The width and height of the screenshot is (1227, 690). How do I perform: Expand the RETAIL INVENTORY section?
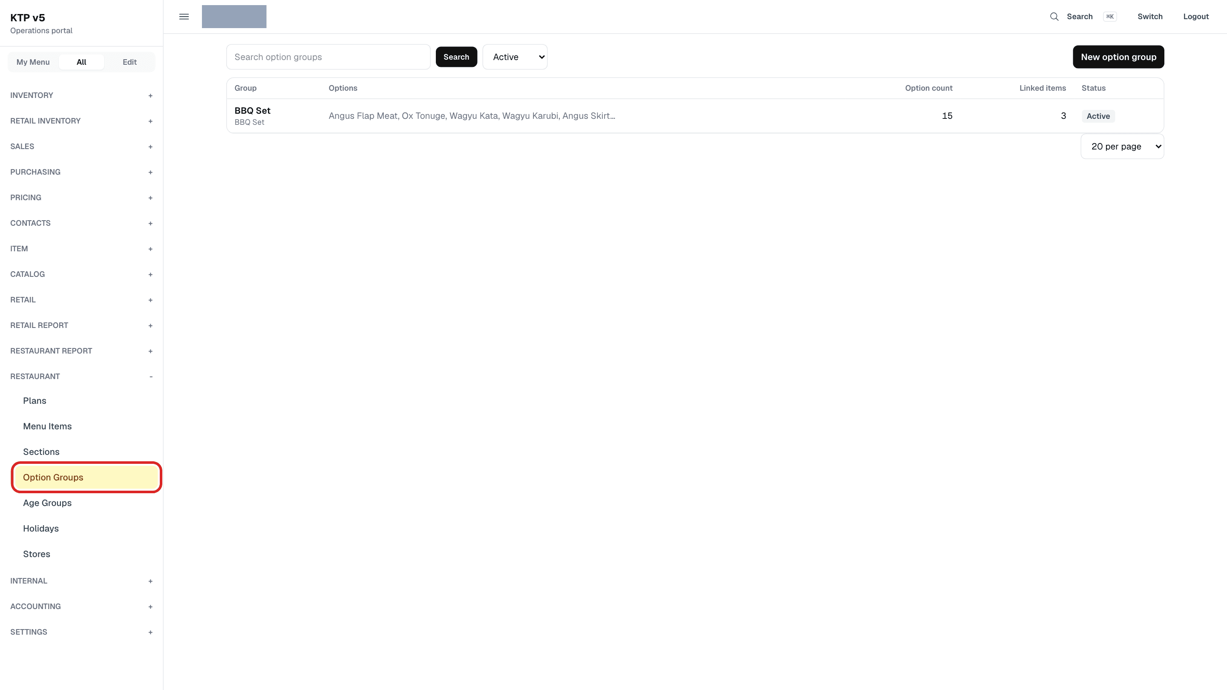[81, 121]
